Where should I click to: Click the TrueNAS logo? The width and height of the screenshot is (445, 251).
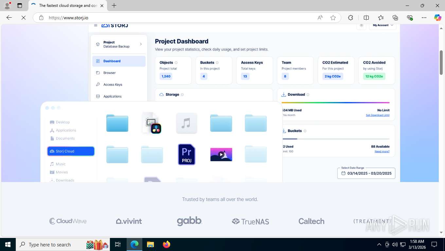[x=250, y=222]
